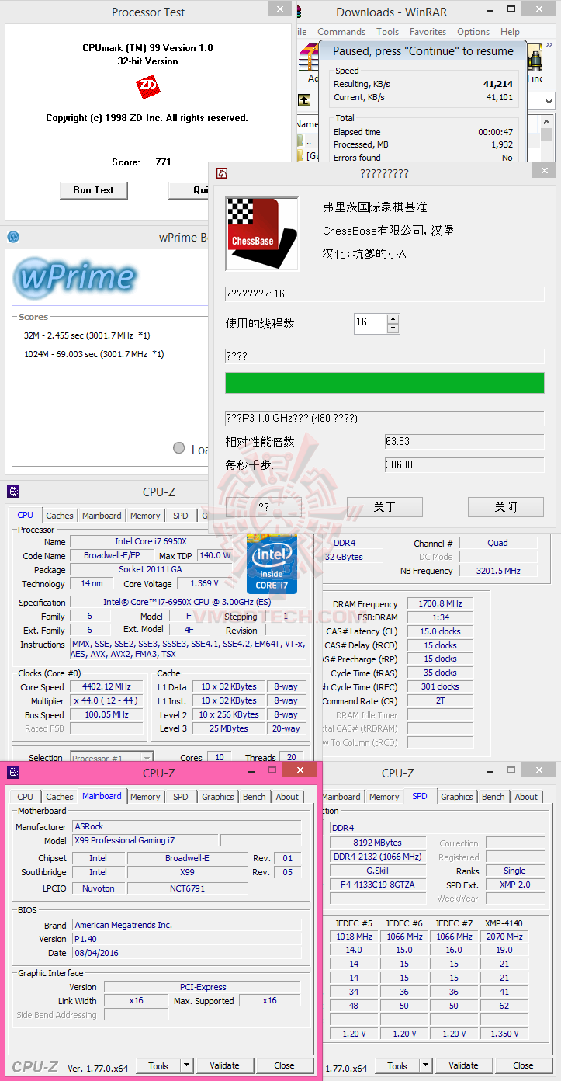The width and height of the screenshot is (561, 1081).
Task: Click Validate in bottom-right CPU-Z
Action: click(x=463, y=1065)
